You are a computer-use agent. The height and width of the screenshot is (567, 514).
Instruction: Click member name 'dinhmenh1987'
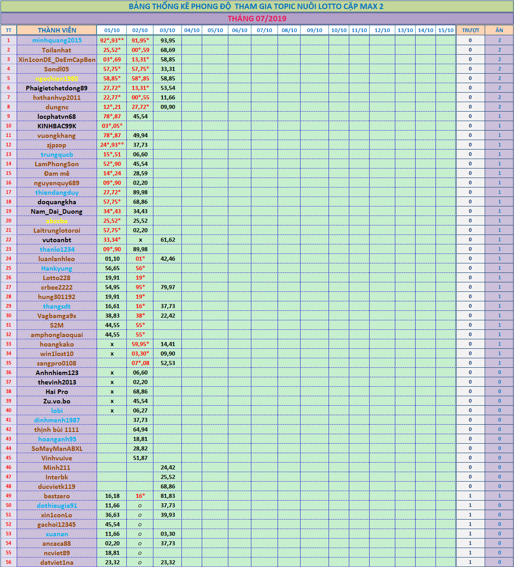pyautogui.click(x=57, y=420)
